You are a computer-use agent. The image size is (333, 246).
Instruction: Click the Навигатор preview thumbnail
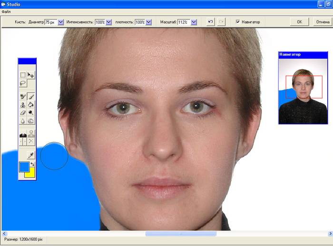pos(303,91)
